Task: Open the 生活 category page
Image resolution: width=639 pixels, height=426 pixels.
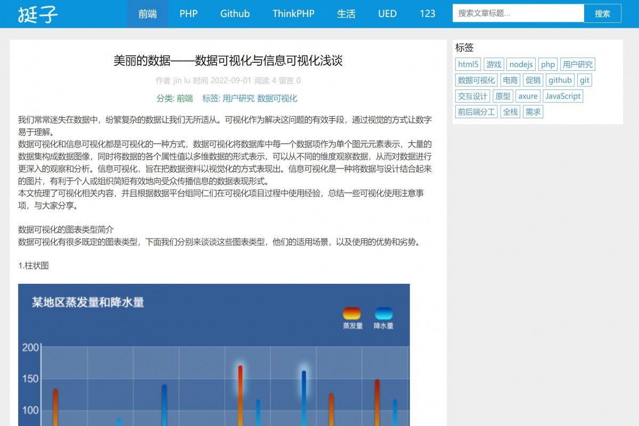Action: tap(347, 14)
